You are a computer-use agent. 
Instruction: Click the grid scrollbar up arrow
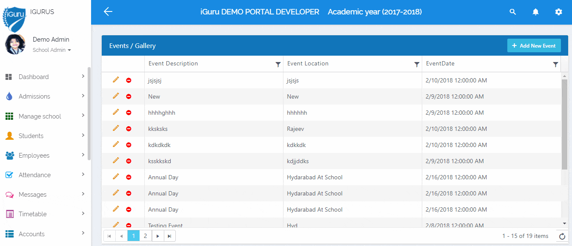tap(565, 76)
